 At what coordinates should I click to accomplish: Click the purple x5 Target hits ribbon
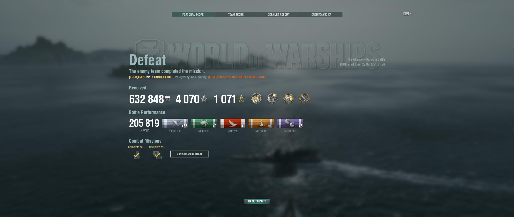[290, 123]
